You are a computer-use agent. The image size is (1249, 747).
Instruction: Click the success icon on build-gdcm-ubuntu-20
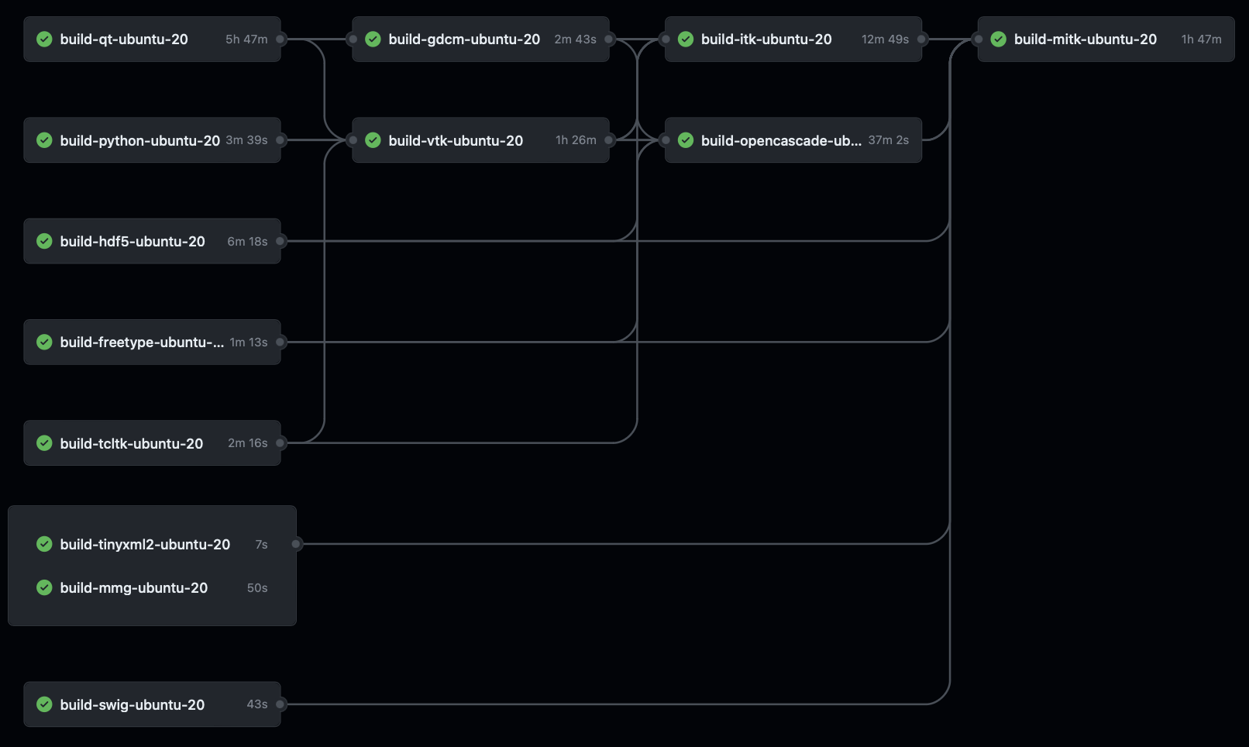373,39
